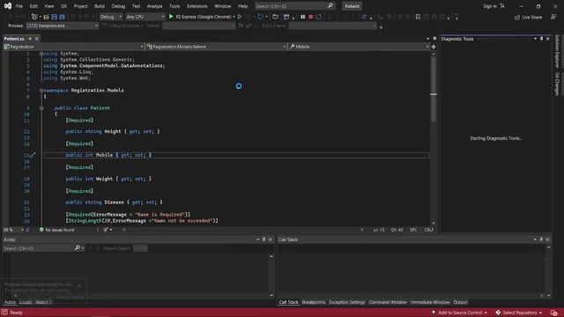Restart debugging session icon
Viewport: 564px width, 317px height.
coord(319,17)
